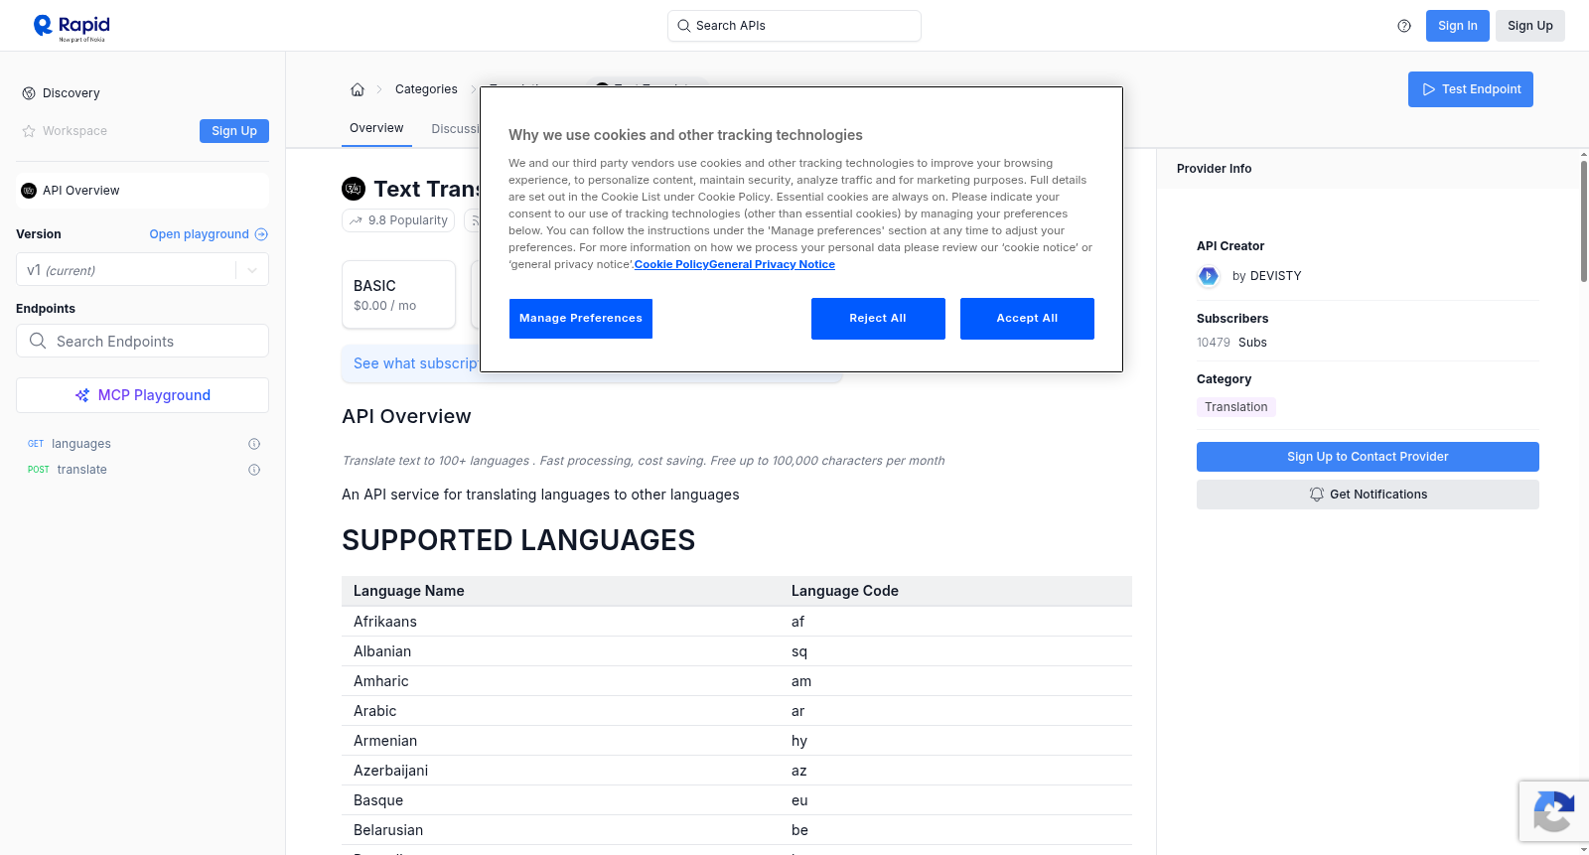Click the reCAPTCHA badge

tap(1553, 811)
